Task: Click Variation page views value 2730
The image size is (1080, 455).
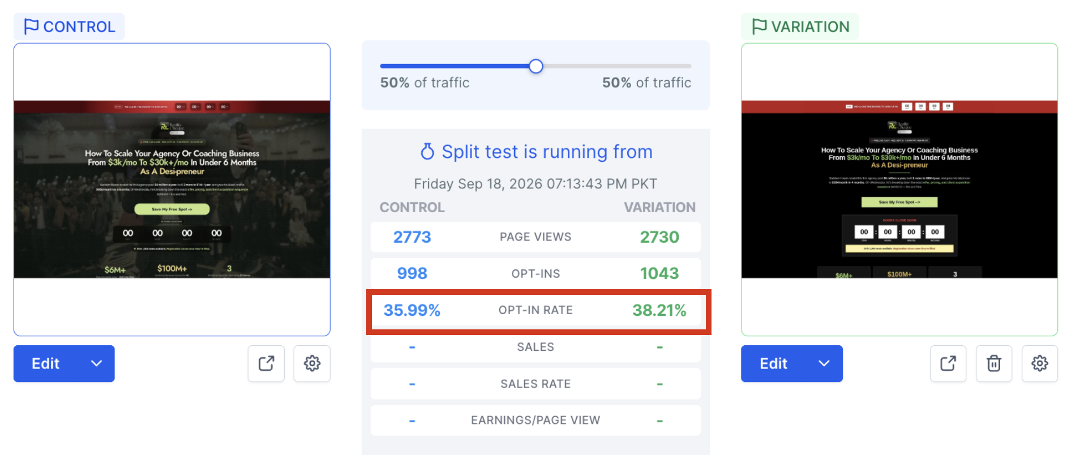Action: pyautogui.click(x=659, y=237)
